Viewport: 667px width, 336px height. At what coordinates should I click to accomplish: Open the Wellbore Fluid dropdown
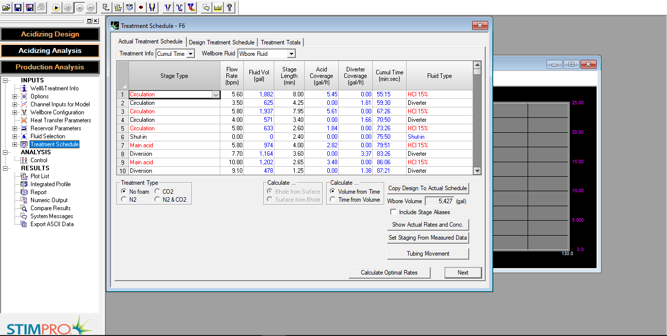coord(291,54)
